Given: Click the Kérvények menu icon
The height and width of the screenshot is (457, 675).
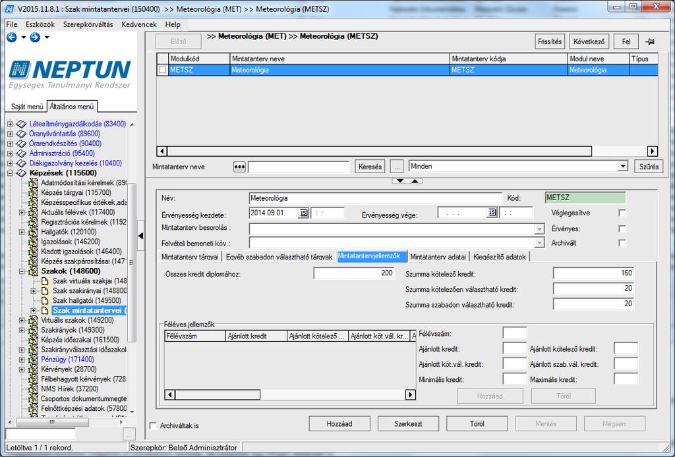Looking at the screenshot, I should pyautogui.click(x=33, y=369).
